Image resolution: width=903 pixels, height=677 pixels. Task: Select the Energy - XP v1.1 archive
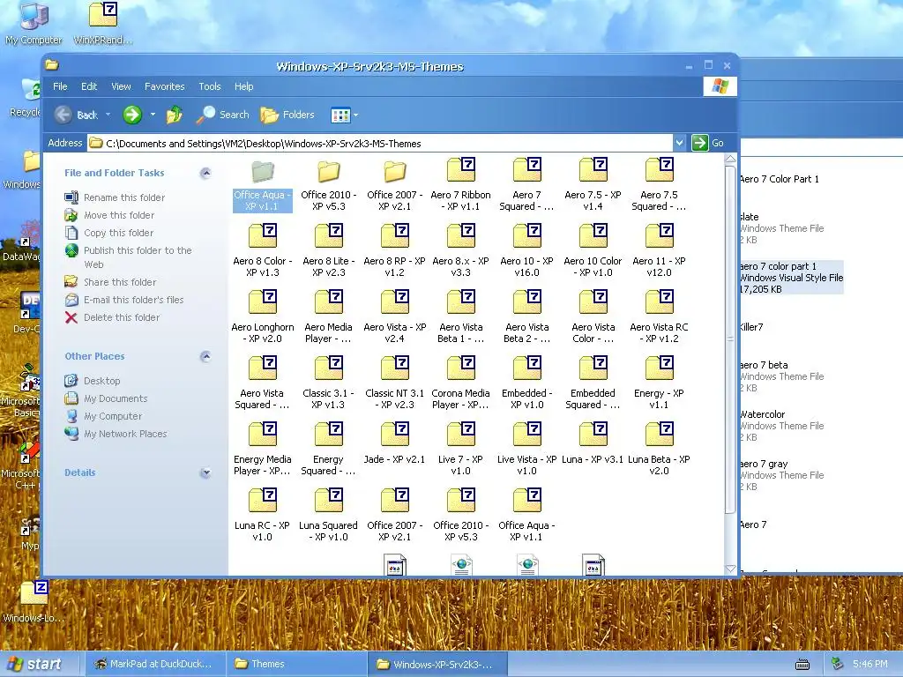coord(659,383)
